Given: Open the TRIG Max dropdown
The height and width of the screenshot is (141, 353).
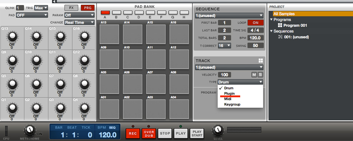Looking at the screenshot, I should [41, 8].
